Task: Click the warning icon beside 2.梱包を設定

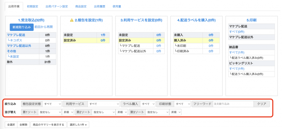Action: [x=72, y=20]
